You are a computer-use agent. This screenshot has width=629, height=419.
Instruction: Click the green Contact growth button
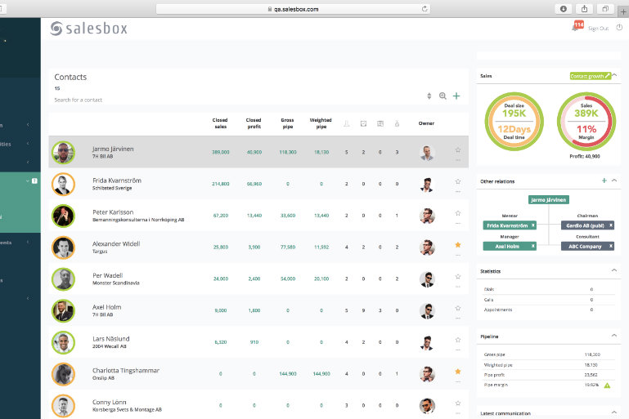pyautogui.click(x=589, y=76)
